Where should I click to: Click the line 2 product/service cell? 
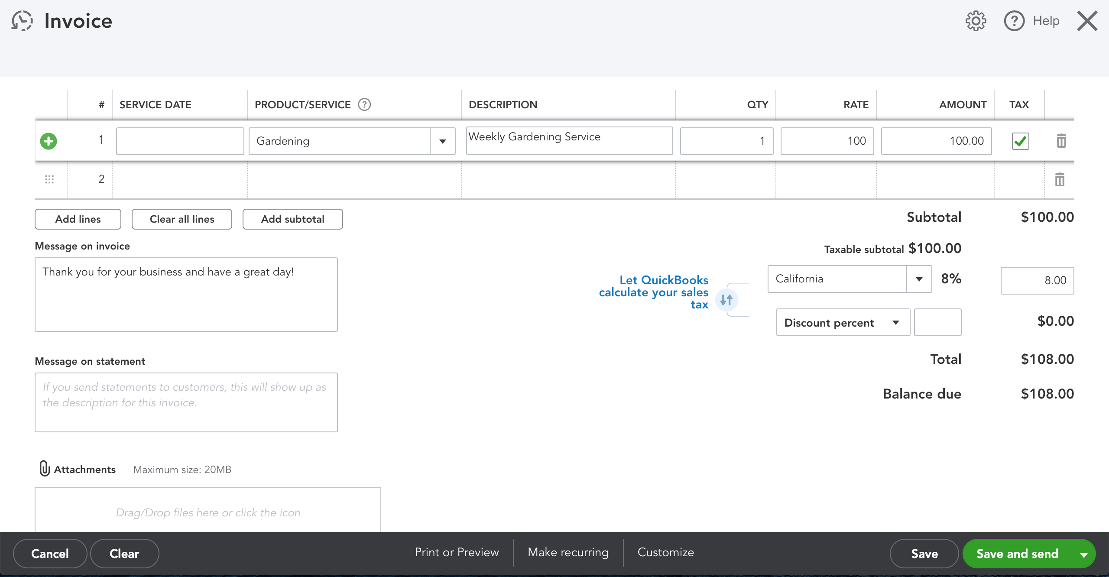pos(354,179)
